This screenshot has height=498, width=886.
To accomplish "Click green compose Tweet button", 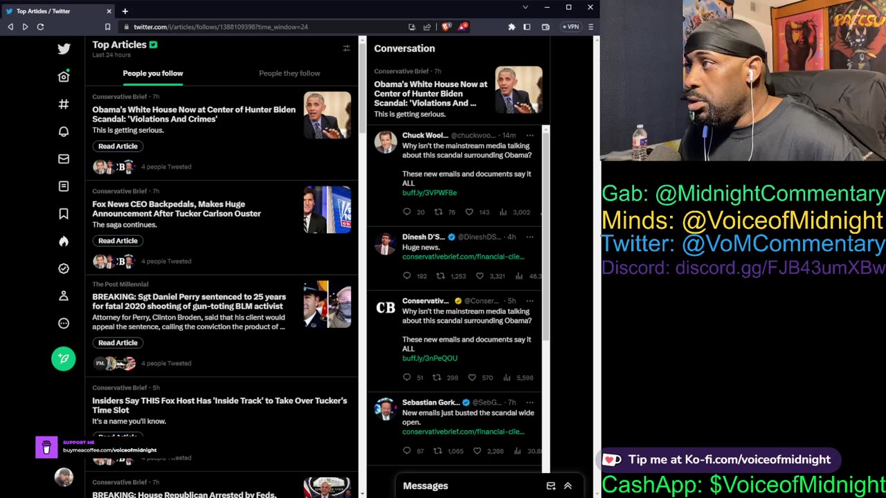I will click(64, 358).
